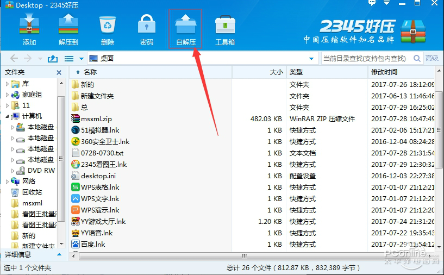This screenshot has height=275, width=444.
Task: Select 计算机 in folder tree
Action: pos(32,116)
